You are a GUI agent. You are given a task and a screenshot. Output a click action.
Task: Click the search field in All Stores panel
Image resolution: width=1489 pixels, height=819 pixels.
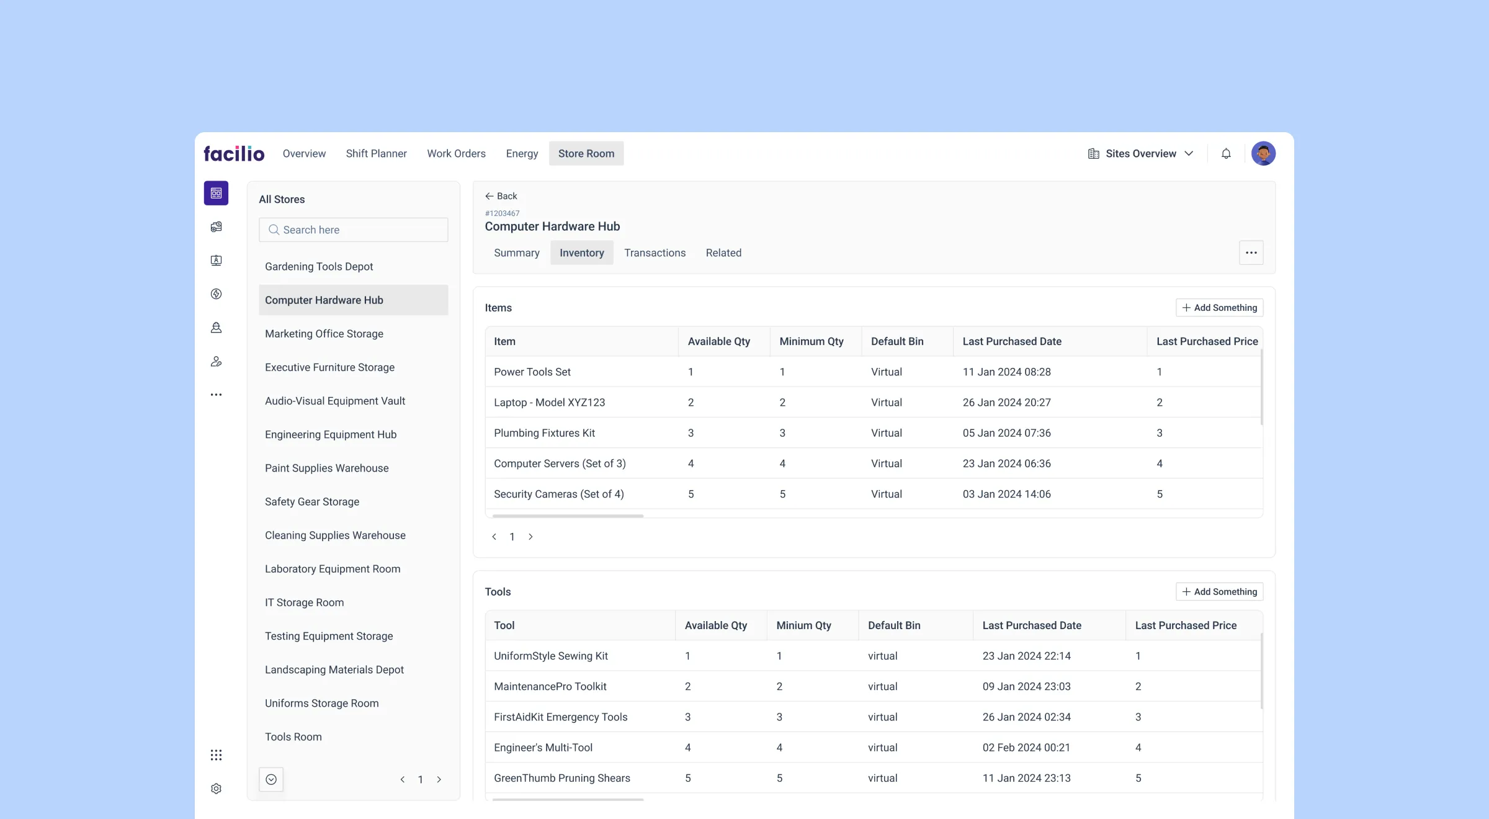point(353,230)
